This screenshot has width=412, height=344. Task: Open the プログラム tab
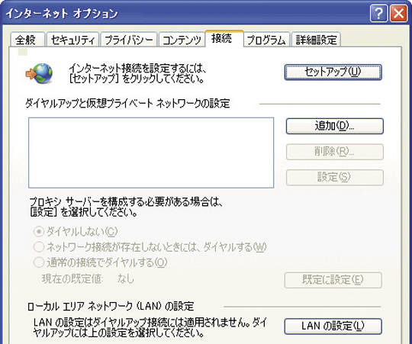(x=266, y=40)
